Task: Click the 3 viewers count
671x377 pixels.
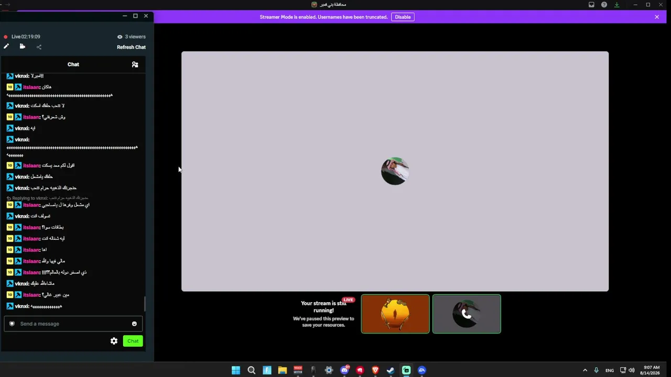Action: click(x=131, y=37)
